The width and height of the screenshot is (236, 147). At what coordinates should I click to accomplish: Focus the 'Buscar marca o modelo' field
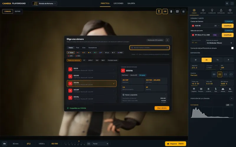tap(149, 48)
